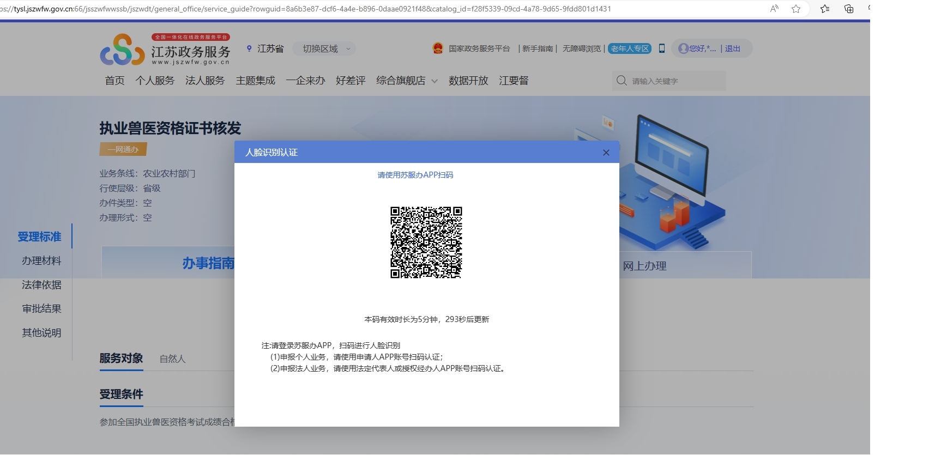This screenshot has height=455, width=929.
Task: Open the 个人服务 menu item
Action: [155, 81]
